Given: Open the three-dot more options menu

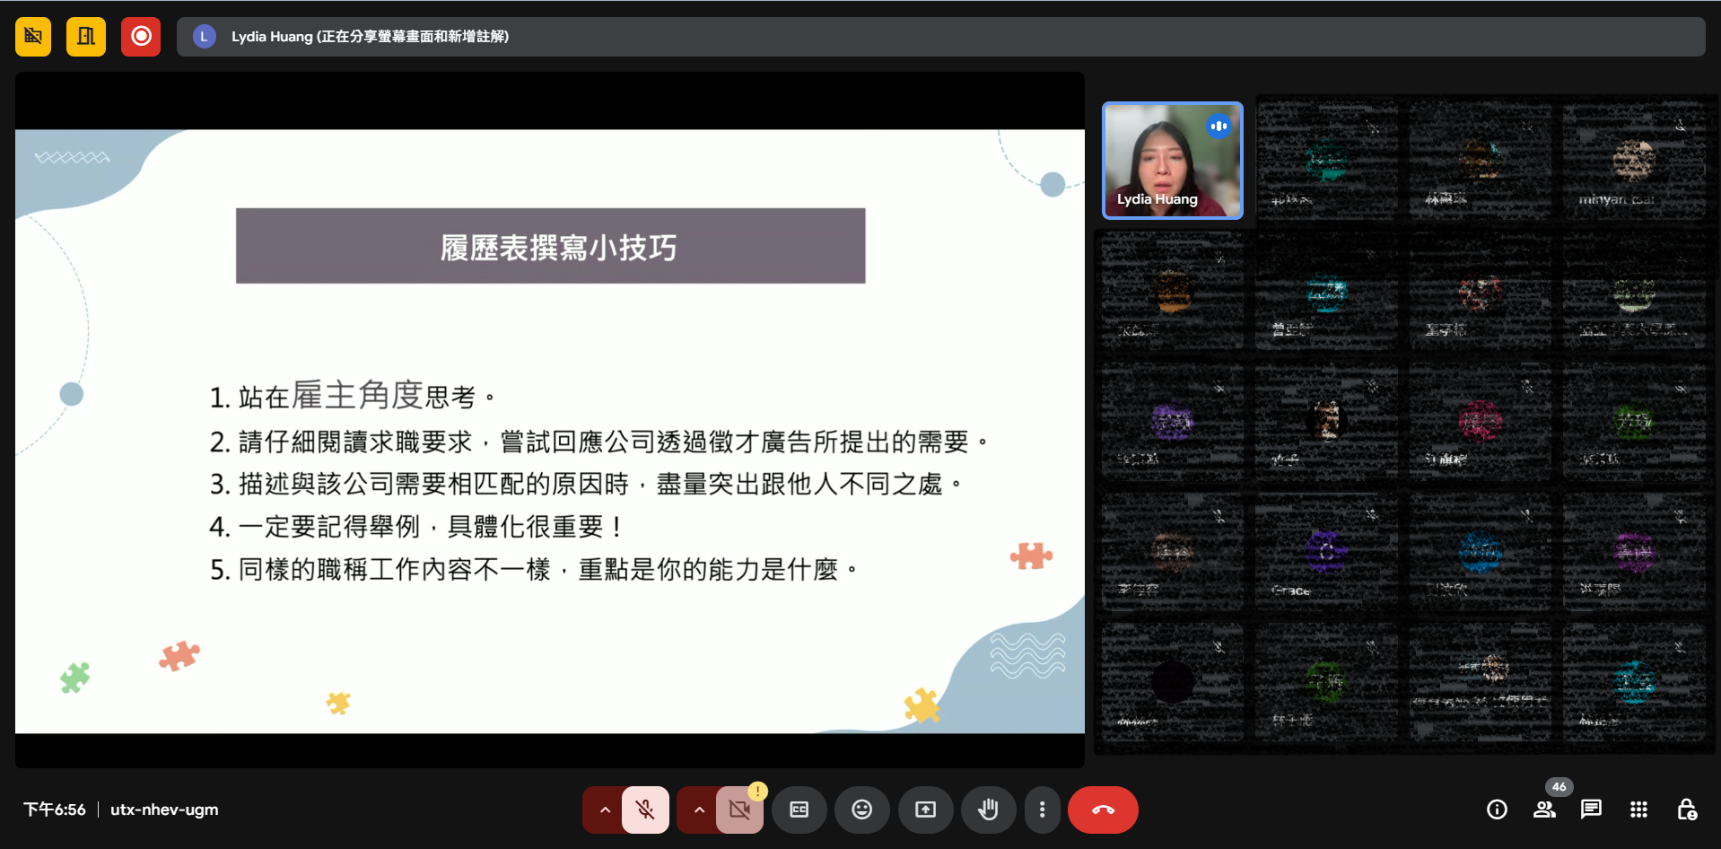Looking at the screenshot, I should [x=1042, y=810].
